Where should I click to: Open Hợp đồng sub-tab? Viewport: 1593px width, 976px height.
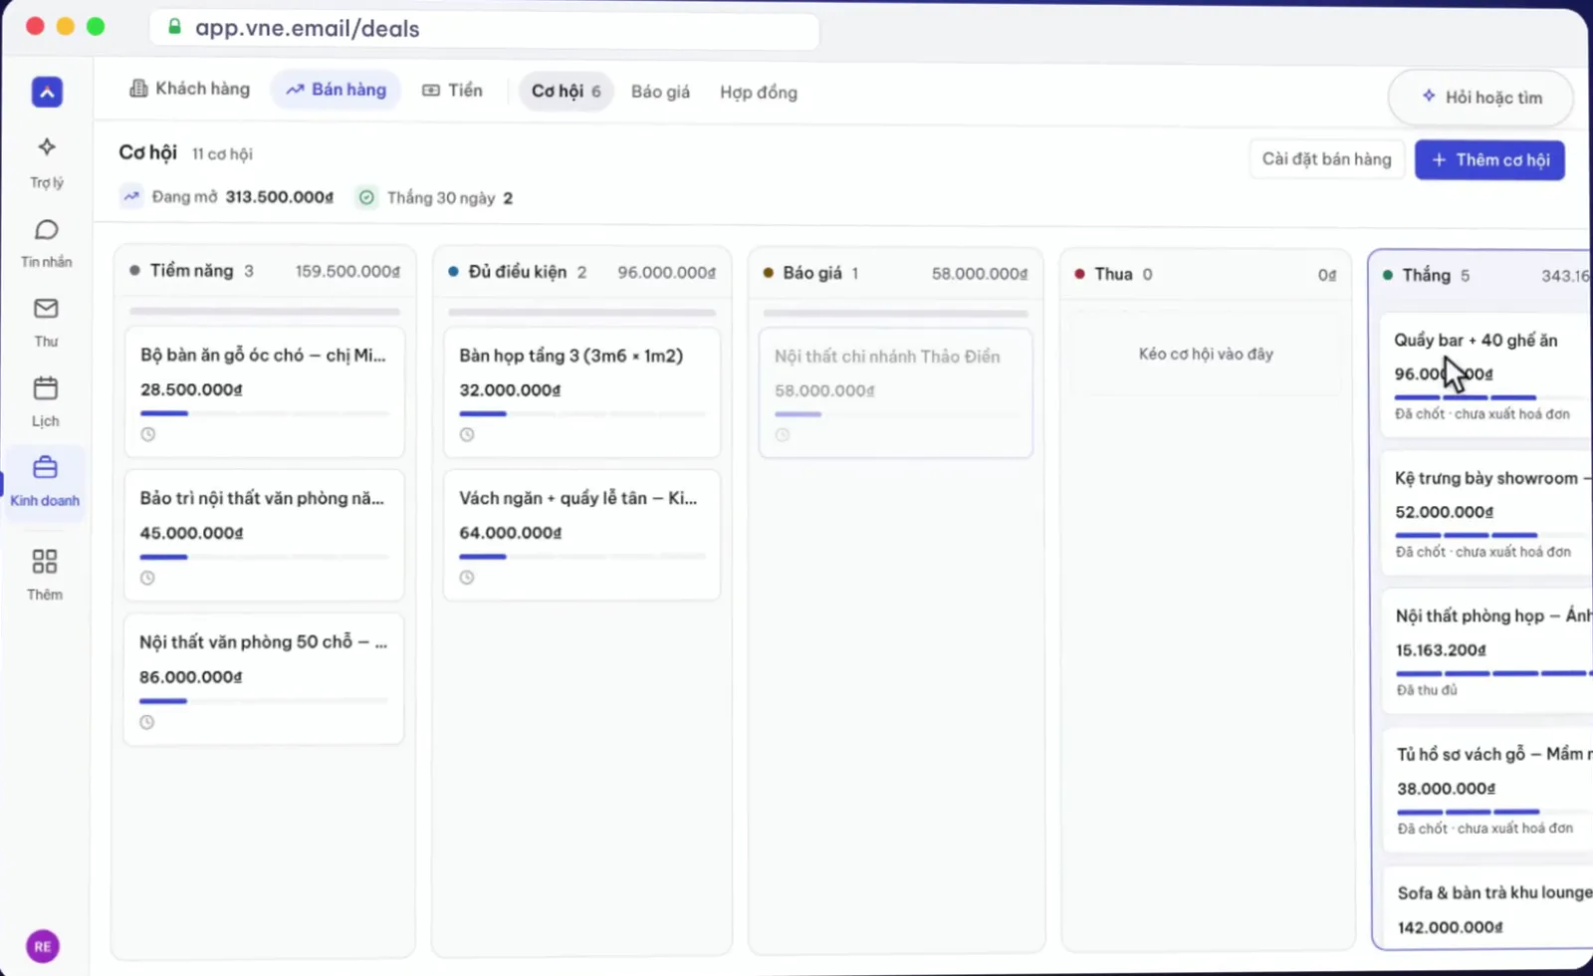click(759, 93)
